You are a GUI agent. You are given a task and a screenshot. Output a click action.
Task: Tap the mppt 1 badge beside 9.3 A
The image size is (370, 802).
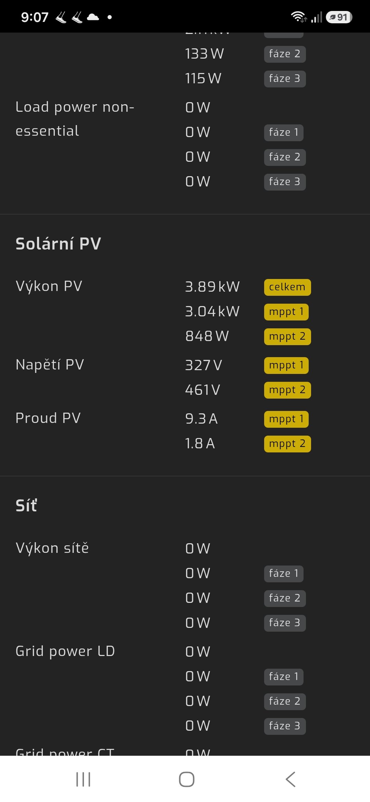286,419
